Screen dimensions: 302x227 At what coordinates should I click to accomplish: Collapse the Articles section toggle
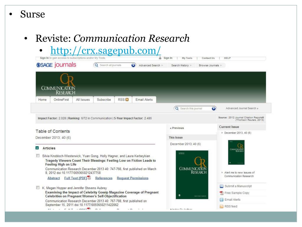pos(37,148)
